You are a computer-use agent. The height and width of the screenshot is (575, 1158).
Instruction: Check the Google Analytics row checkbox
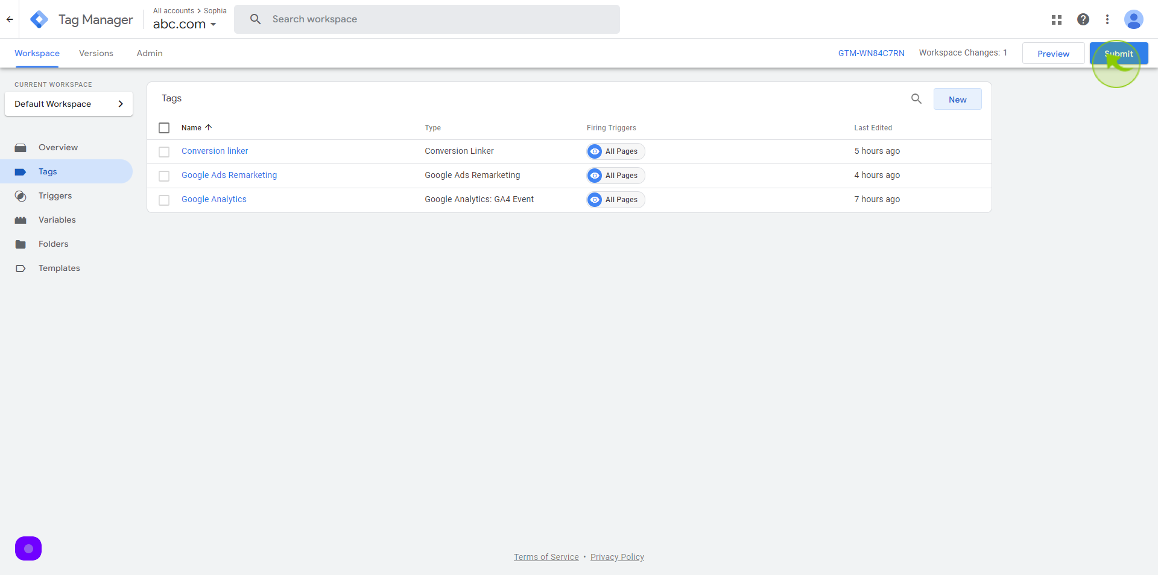[164, 200]
